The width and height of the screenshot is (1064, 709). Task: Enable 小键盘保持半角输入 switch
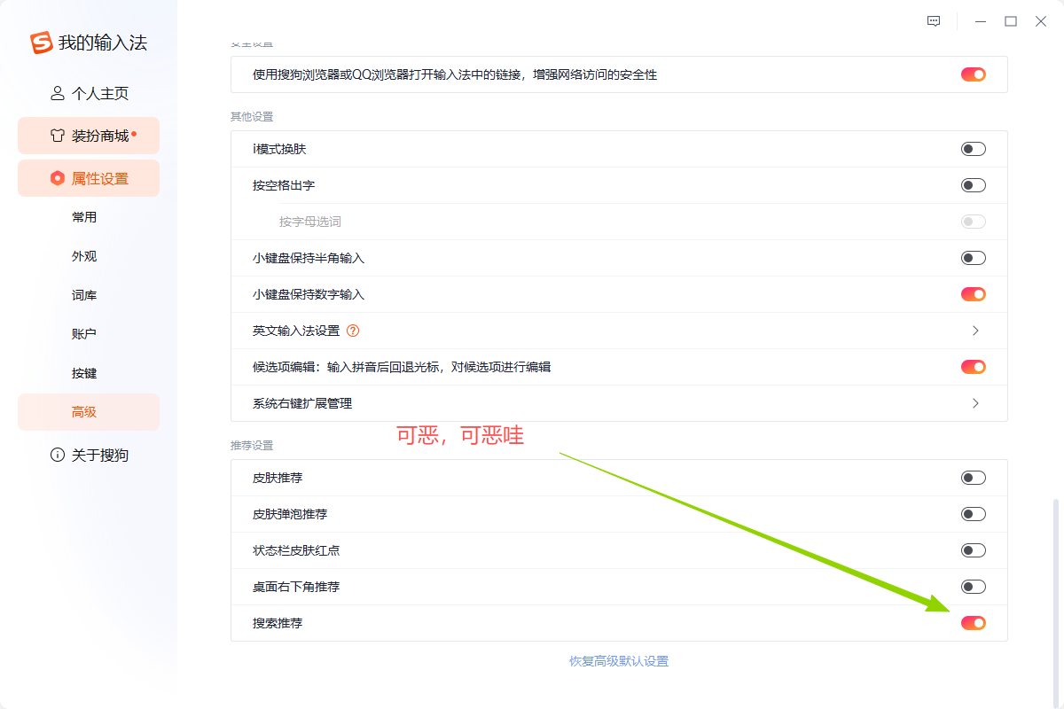click(974, 258)
